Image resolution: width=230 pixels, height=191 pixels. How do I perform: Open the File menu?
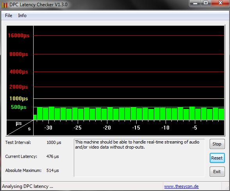tap(9, 16)
